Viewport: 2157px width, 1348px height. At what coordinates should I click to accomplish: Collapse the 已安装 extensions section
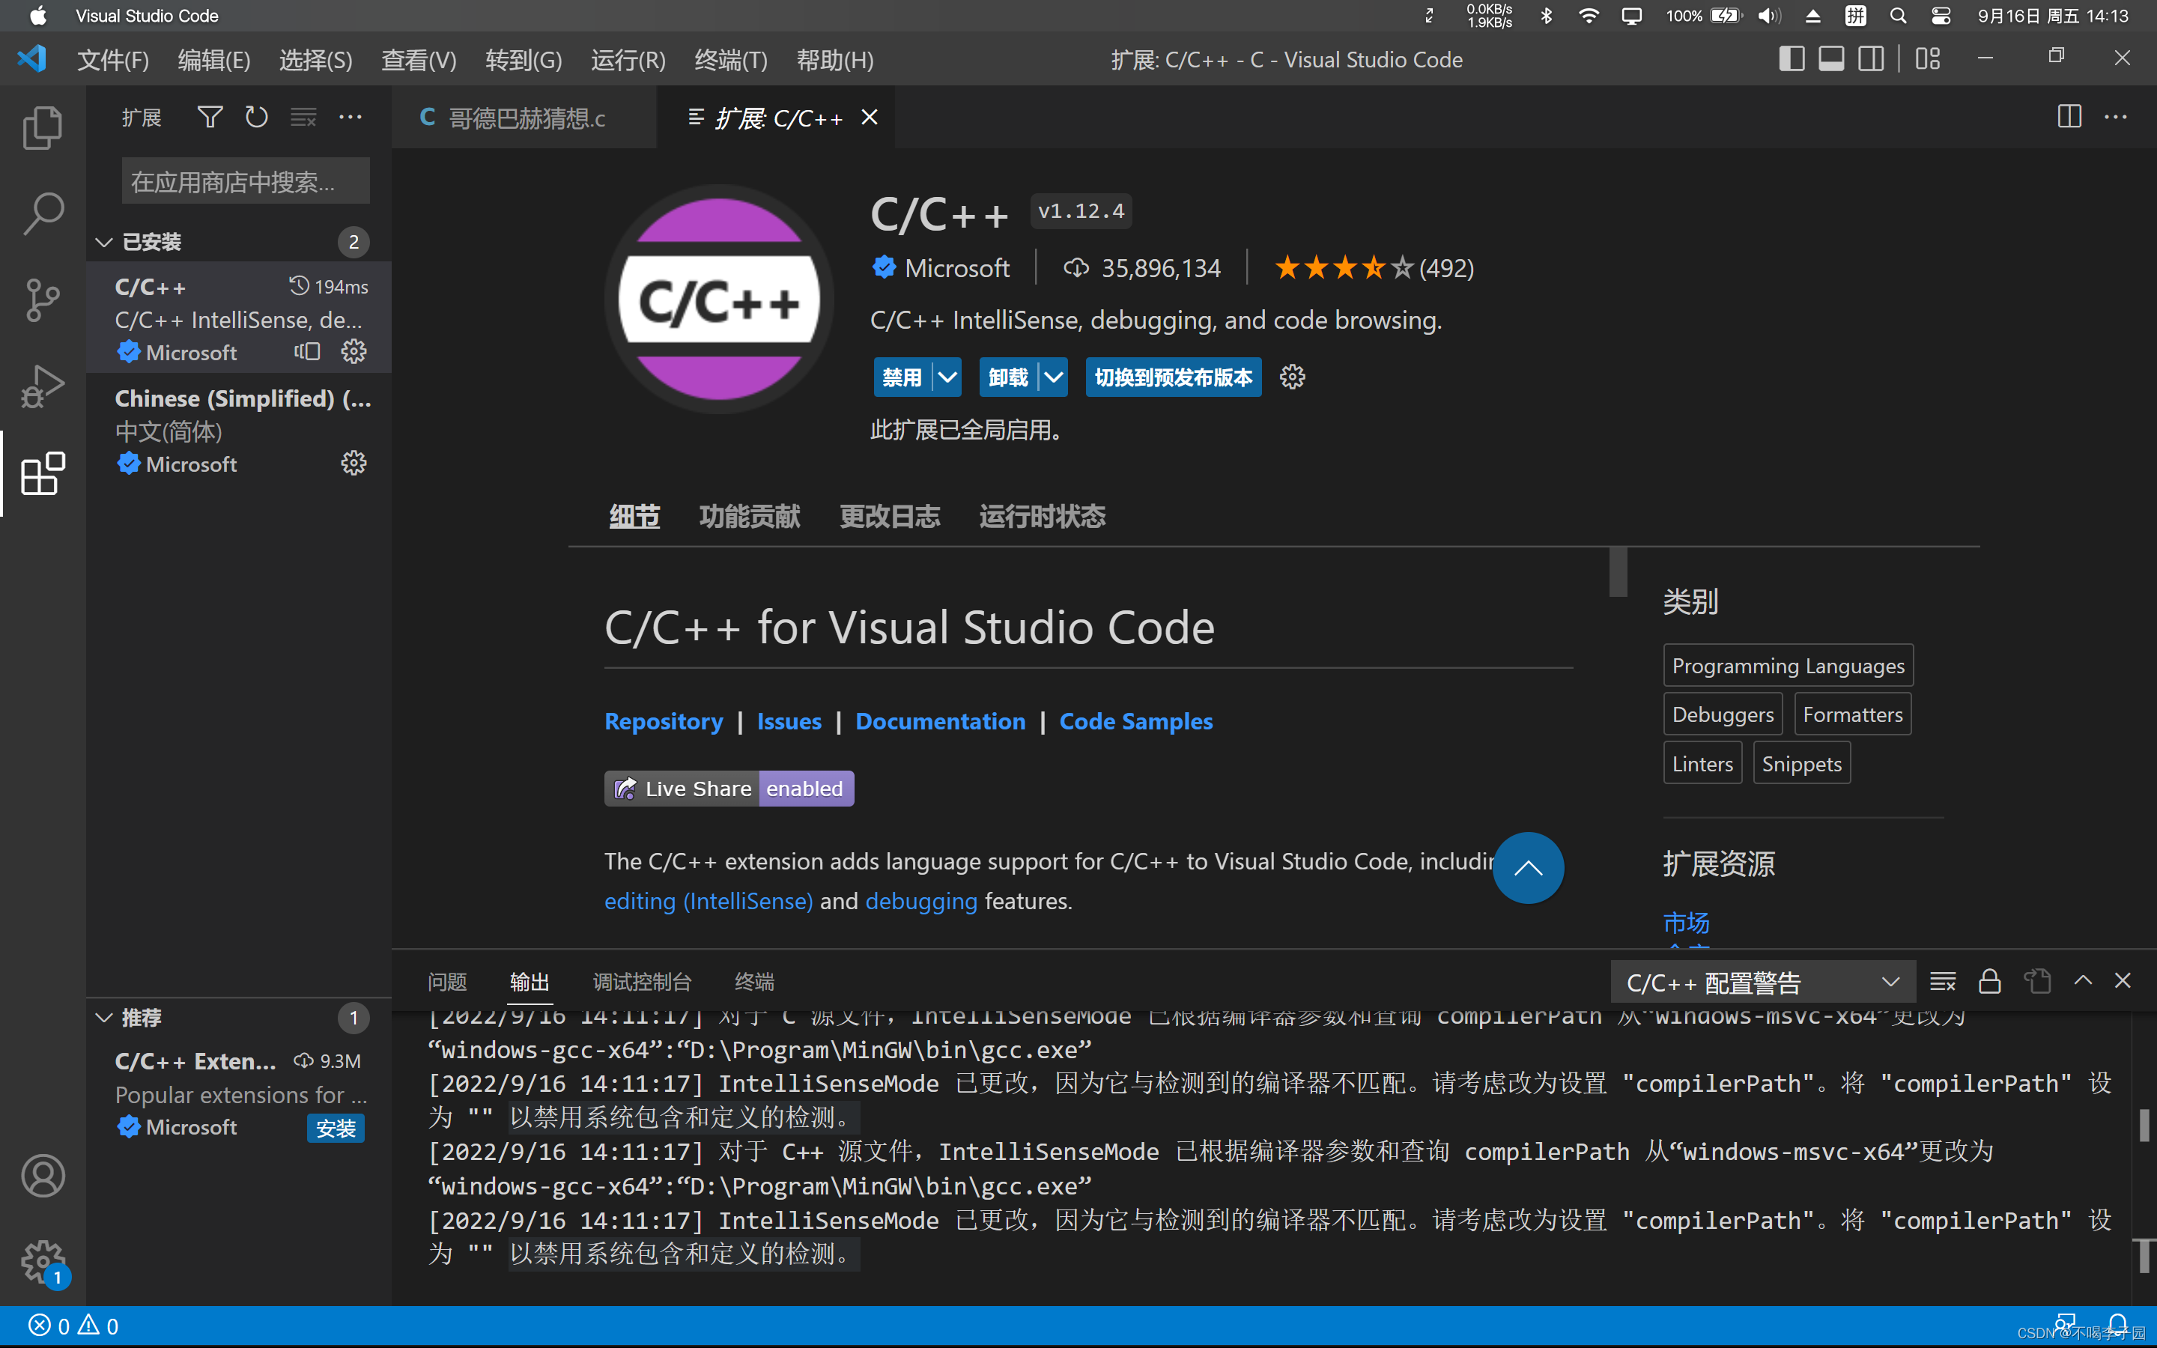(x=104, y=242)
